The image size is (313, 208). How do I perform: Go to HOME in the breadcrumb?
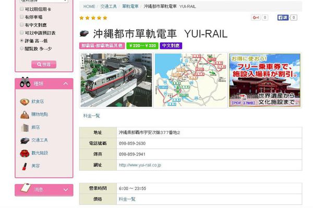point(89,7)
